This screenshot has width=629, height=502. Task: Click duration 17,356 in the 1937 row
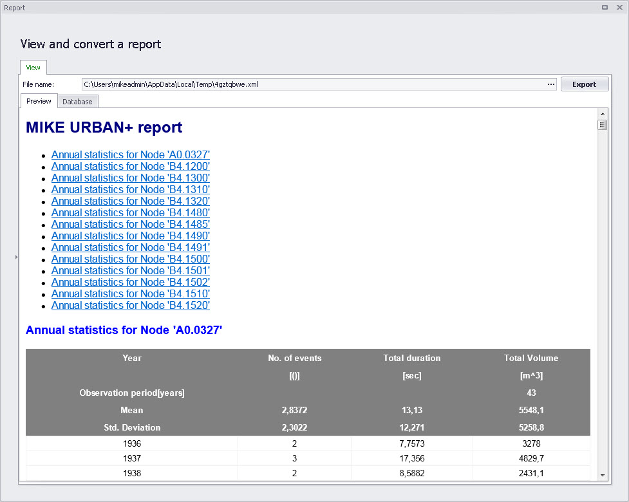pos(411,458)
